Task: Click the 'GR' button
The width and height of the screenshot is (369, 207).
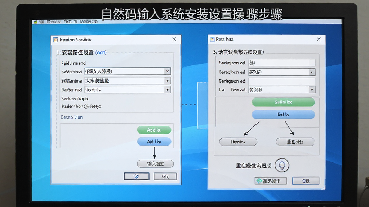Action: (165, 176)
